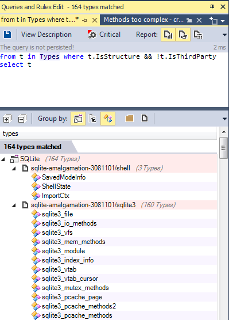Click the Critical label button
Viewport: 229px width, 320px height.
[x=110, y=35]
